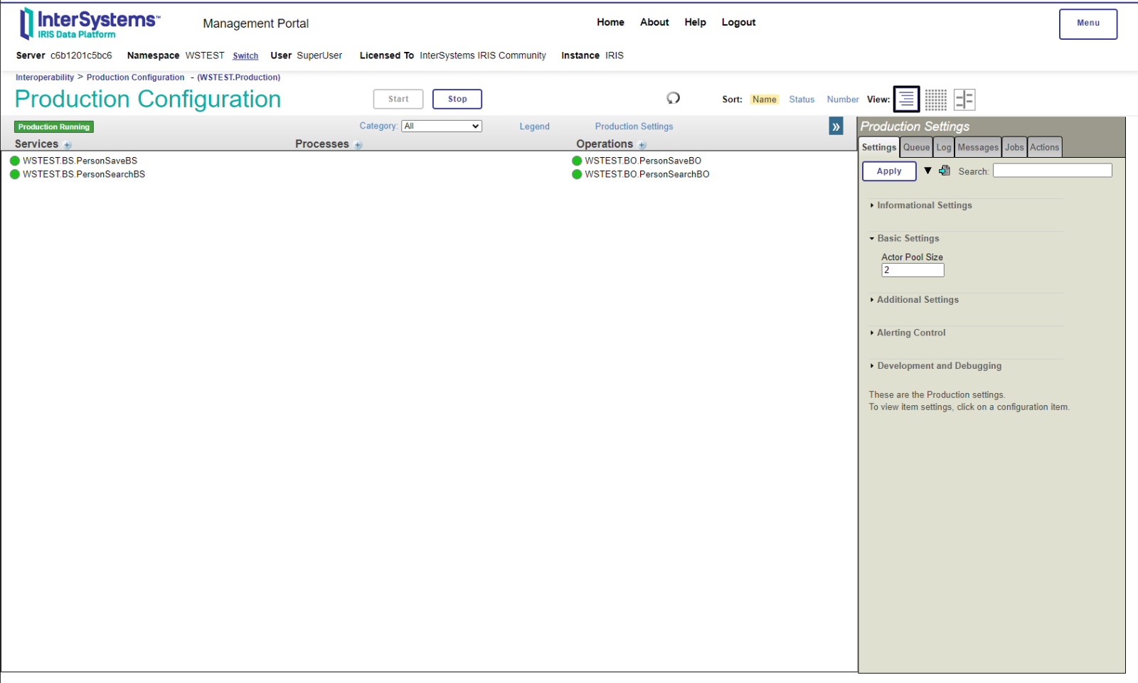Switch to the Queue tab

[916, 147]
